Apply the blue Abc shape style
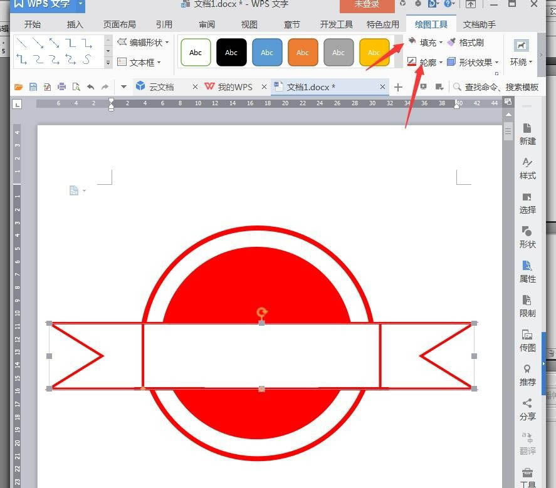This screenshot has height=488, width=556. coord(267,53)
